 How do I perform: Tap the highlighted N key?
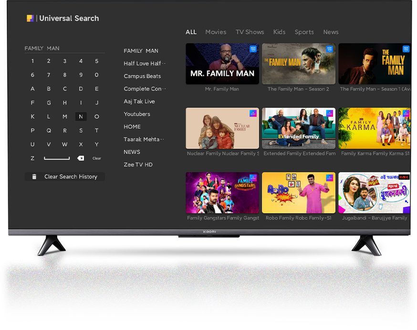(81, 117)
